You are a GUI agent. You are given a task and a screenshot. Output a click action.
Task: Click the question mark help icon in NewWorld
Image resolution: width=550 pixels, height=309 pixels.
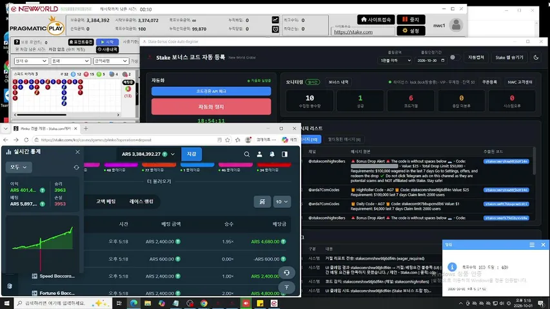pos(17,42)
